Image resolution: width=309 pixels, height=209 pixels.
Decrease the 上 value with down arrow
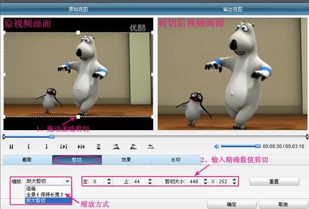[x=150, y=183]
